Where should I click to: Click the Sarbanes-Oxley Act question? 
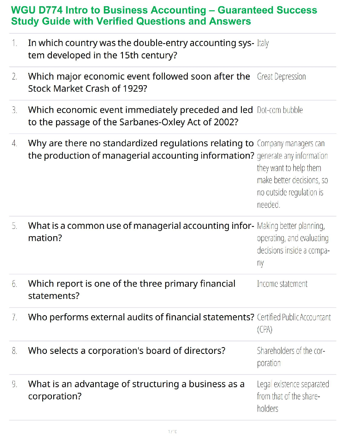pyautogui.click(x=140, y=116)
